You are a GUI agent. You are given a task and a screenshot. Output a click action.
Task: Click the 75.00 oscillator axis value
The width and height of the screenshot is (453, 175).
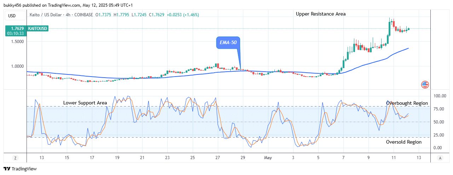tap(440, 109)
